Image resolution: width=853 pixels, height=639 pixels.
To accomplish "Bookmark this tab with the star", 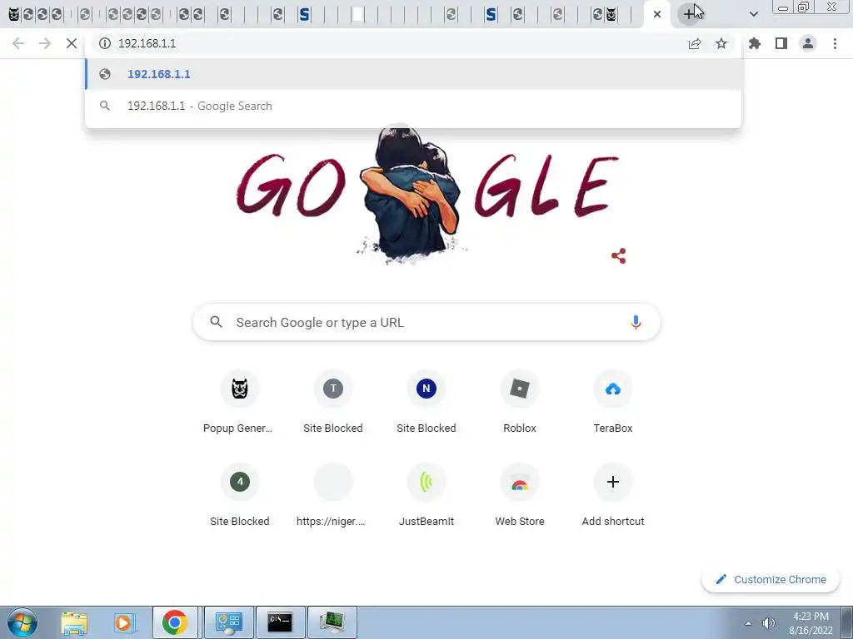I will pos(721,43).
